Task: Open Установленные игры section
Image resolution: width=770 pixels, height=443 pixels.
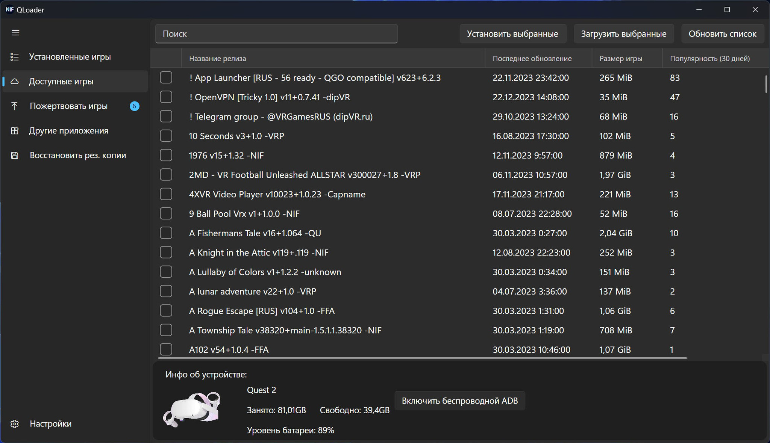Action: [75, 57]
